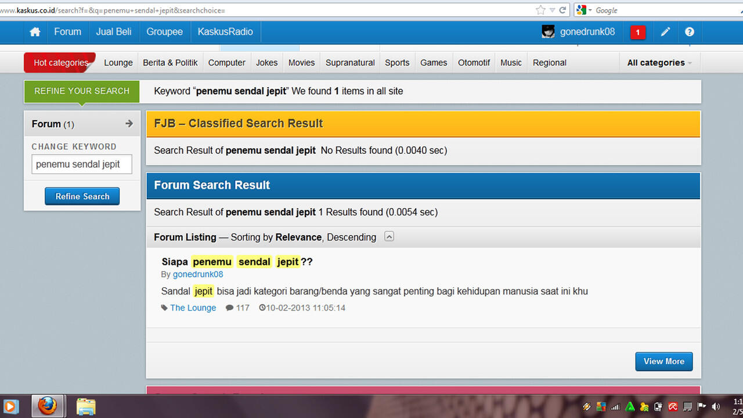
Task: Open The Lounge forum link
Action: click(x=193, y=308)
